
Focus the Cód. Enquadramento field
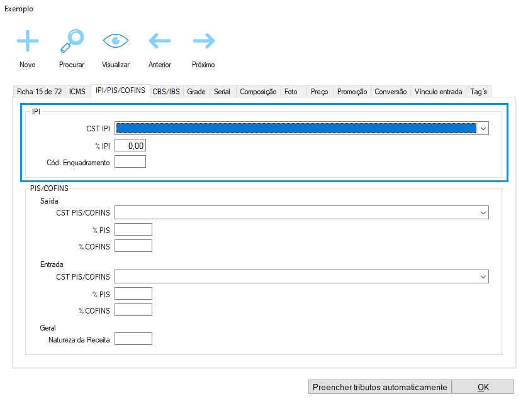coord(130,162)
